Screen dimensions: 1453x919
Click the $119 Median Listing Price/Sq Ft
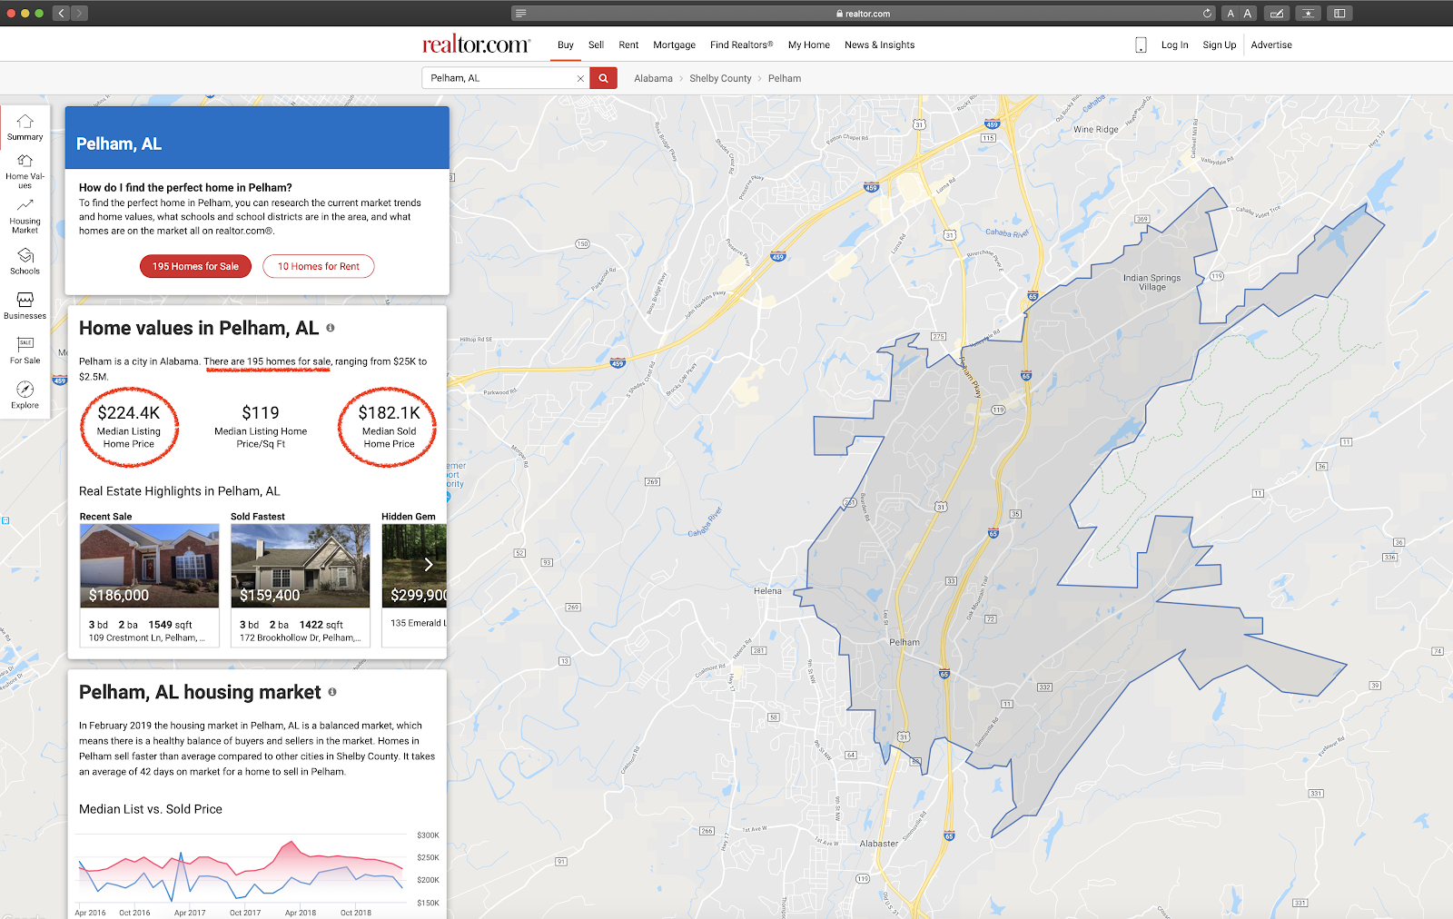[261, 426]
